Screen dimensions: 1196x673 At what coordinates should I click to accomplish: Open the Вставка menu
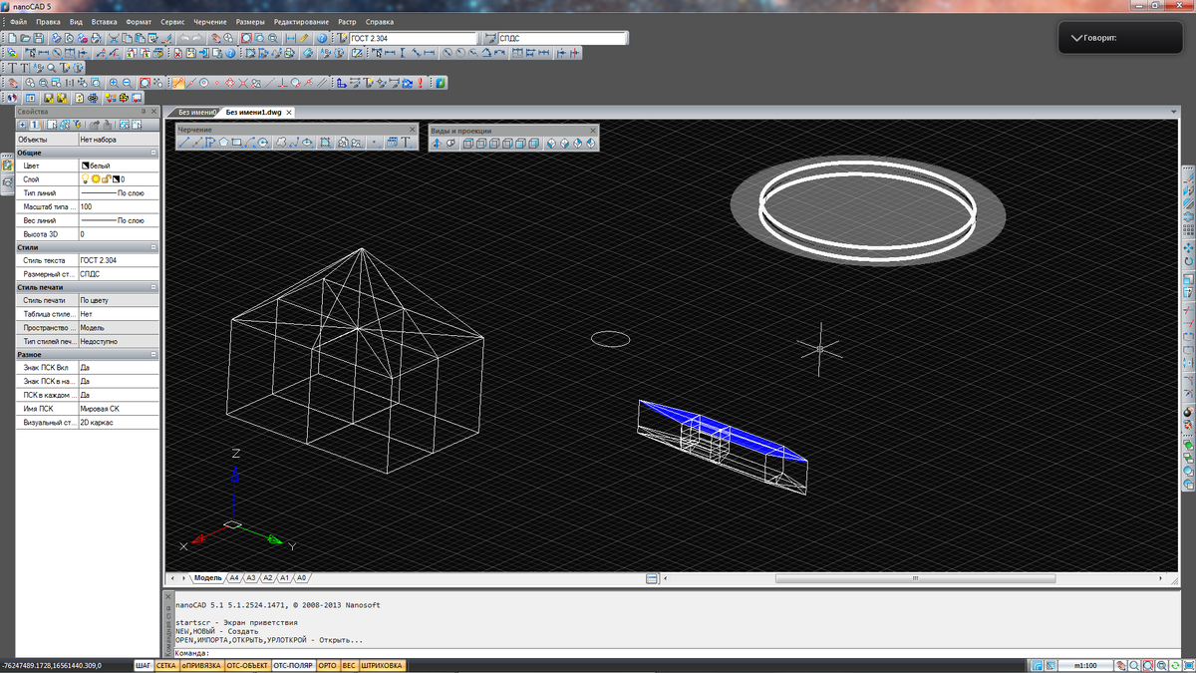click(x=104, y=22)
